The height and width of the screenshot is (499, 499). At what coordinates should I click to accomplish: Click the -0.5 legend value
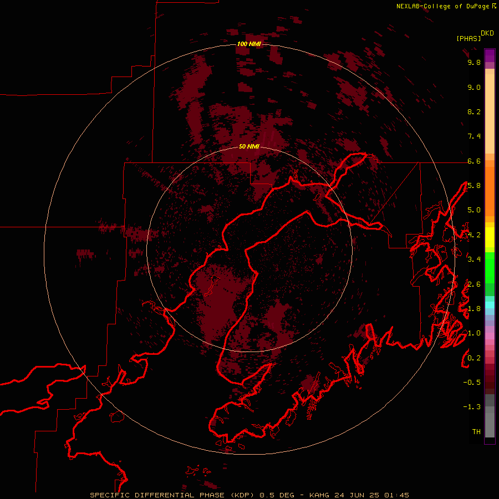pyautogui.click(x=472, y=383)
